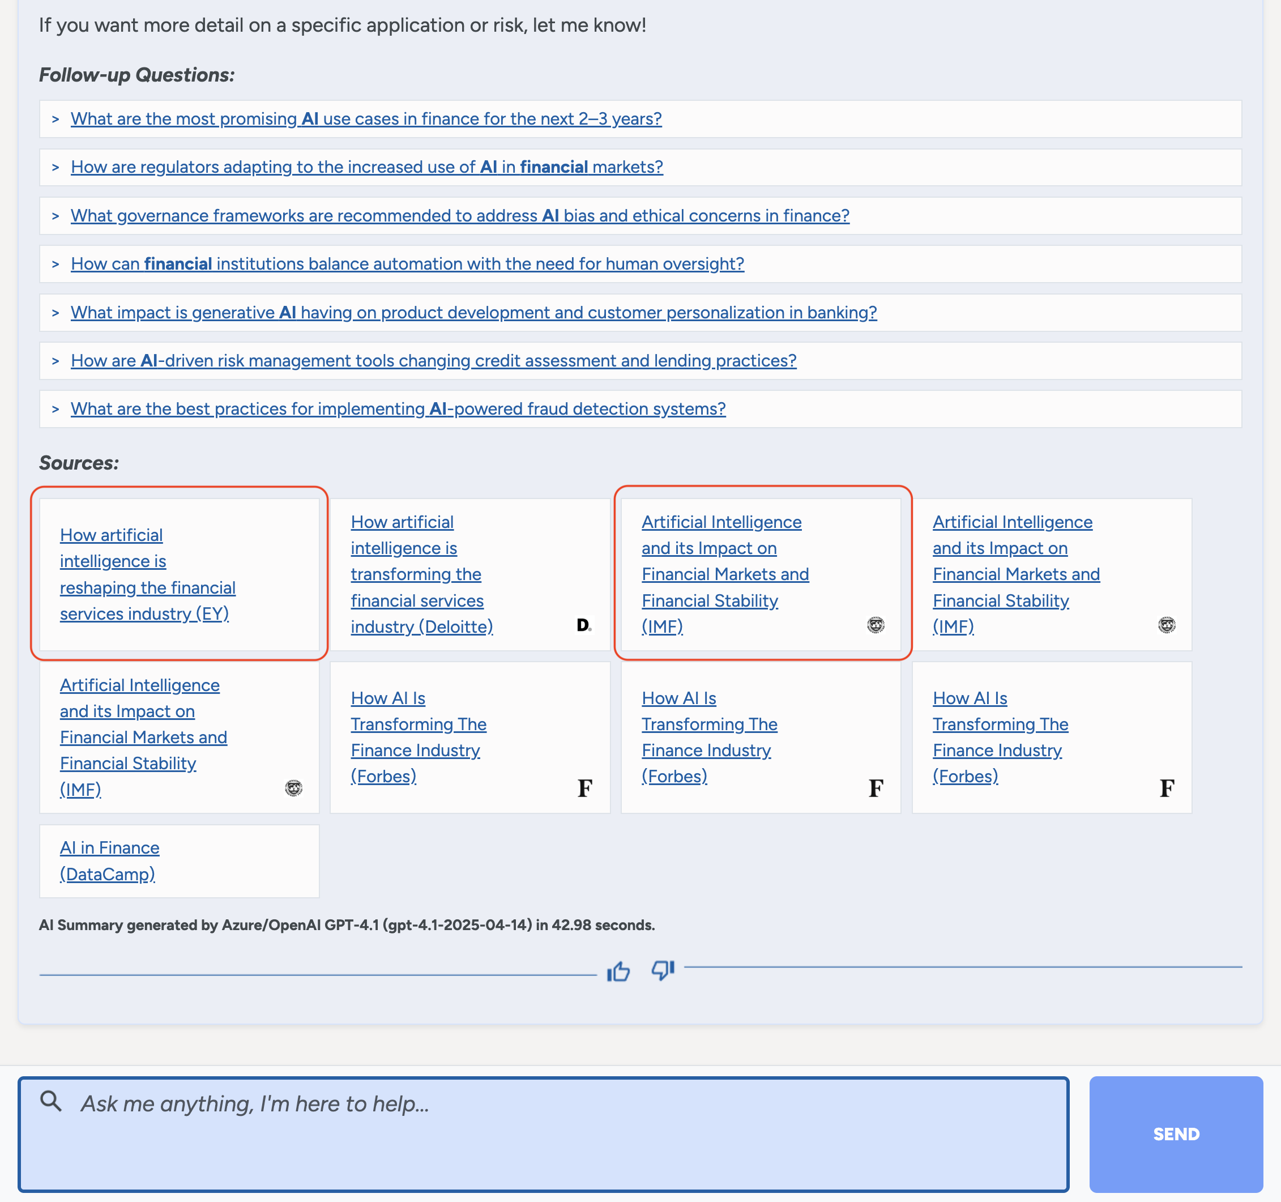
Task: Click the thumbs up feedback icon
Action: (x=618, y=971)
